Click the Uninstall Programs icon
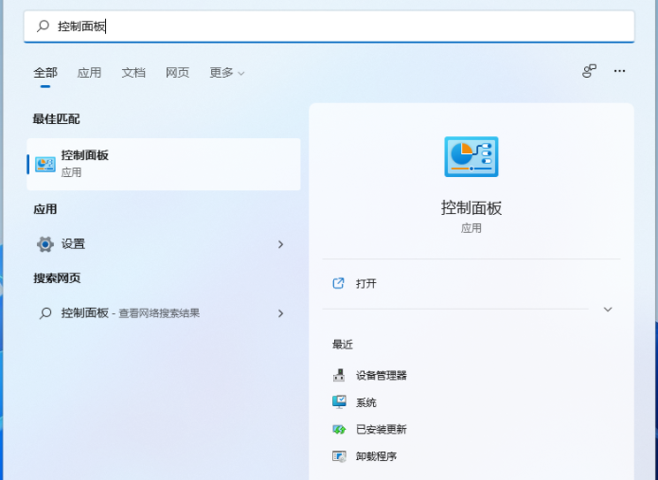The height and width of the screenshot is (480, 658). point(339,456)
